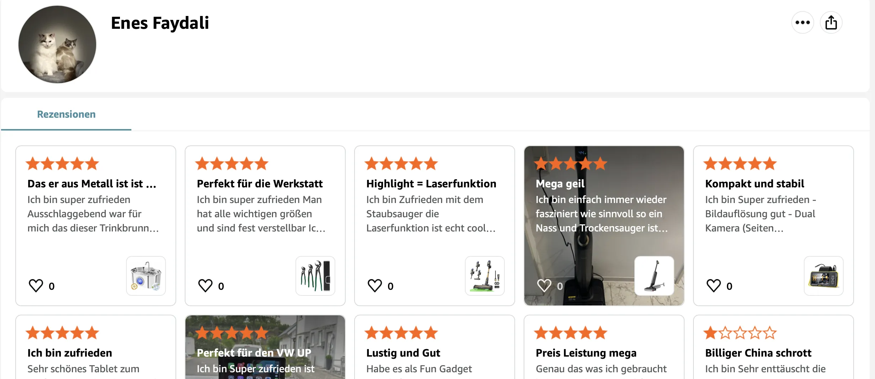Like the 'Das er aus Metall' review
Viewport: 875px width, 379px height.
coord(36,285)
